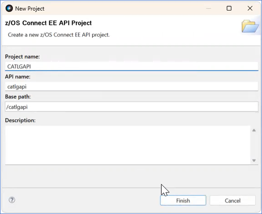Click the New Project title bar app icon

coord(9,9)
